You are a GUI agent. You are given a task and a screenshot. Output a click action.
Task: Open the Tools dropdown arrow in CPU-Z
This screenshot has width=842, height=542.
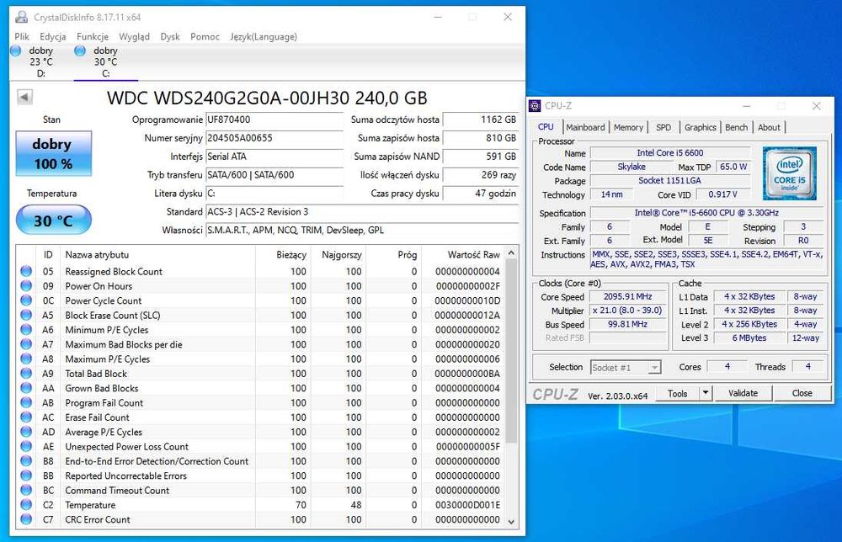(706, 393)
